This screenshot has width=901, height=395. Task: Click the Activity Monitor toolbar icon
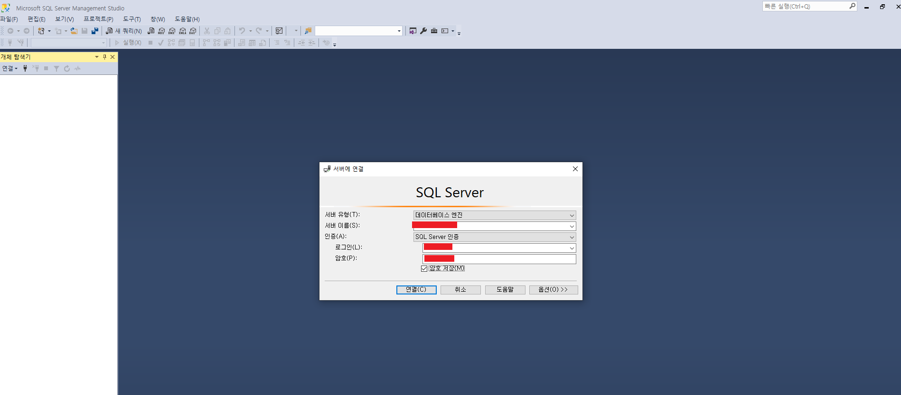click(279, 31)
